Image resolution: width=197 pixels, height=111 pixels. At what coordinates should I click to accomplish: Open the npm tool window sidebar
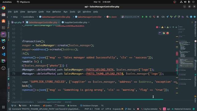9,86
